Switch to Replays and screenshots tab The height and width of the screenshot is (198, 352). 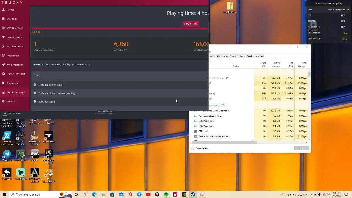click(76, 64)
